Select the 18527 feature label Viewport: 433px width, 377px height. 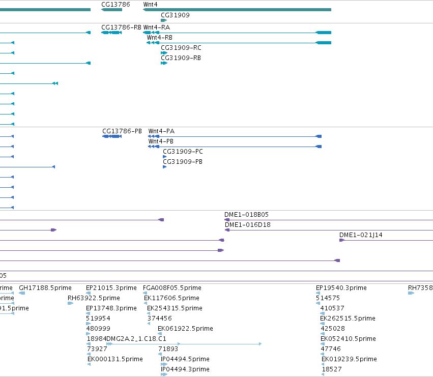(x=332, y=369)
